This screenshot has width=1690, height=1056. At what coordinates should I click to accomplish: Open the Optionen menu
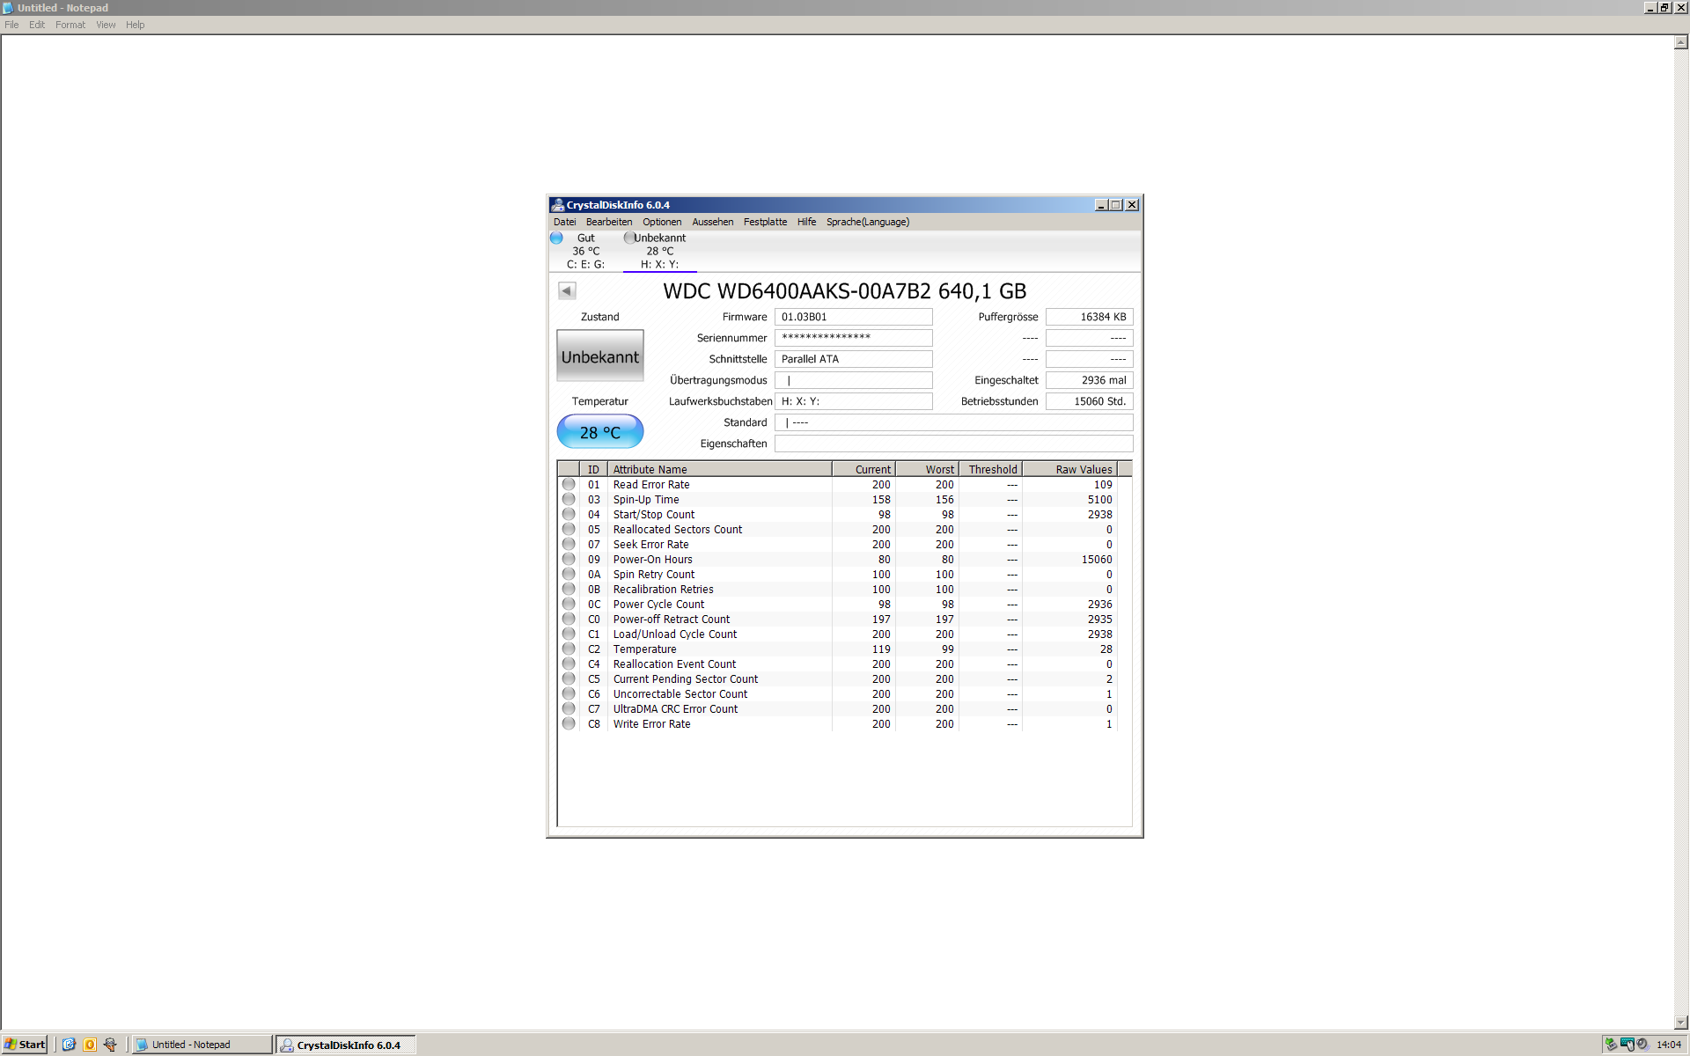click(x=661, y=222)
